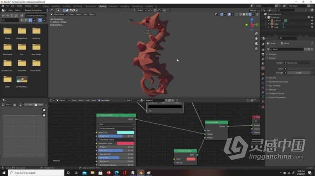
Task: Open the viewport Add menu
Action: [85, 14]
